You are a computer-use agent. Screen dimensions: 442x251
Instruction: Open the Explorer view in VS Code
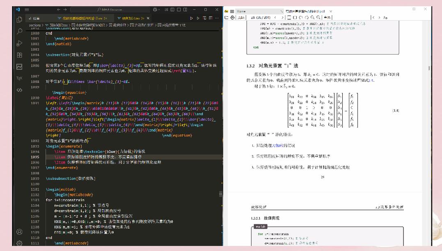pos(19,19)
